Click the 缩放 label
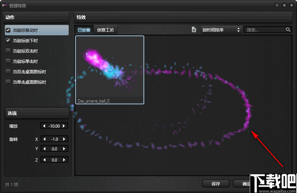The width and height of the screenshot is (297, 193). (x=14, y=126)
